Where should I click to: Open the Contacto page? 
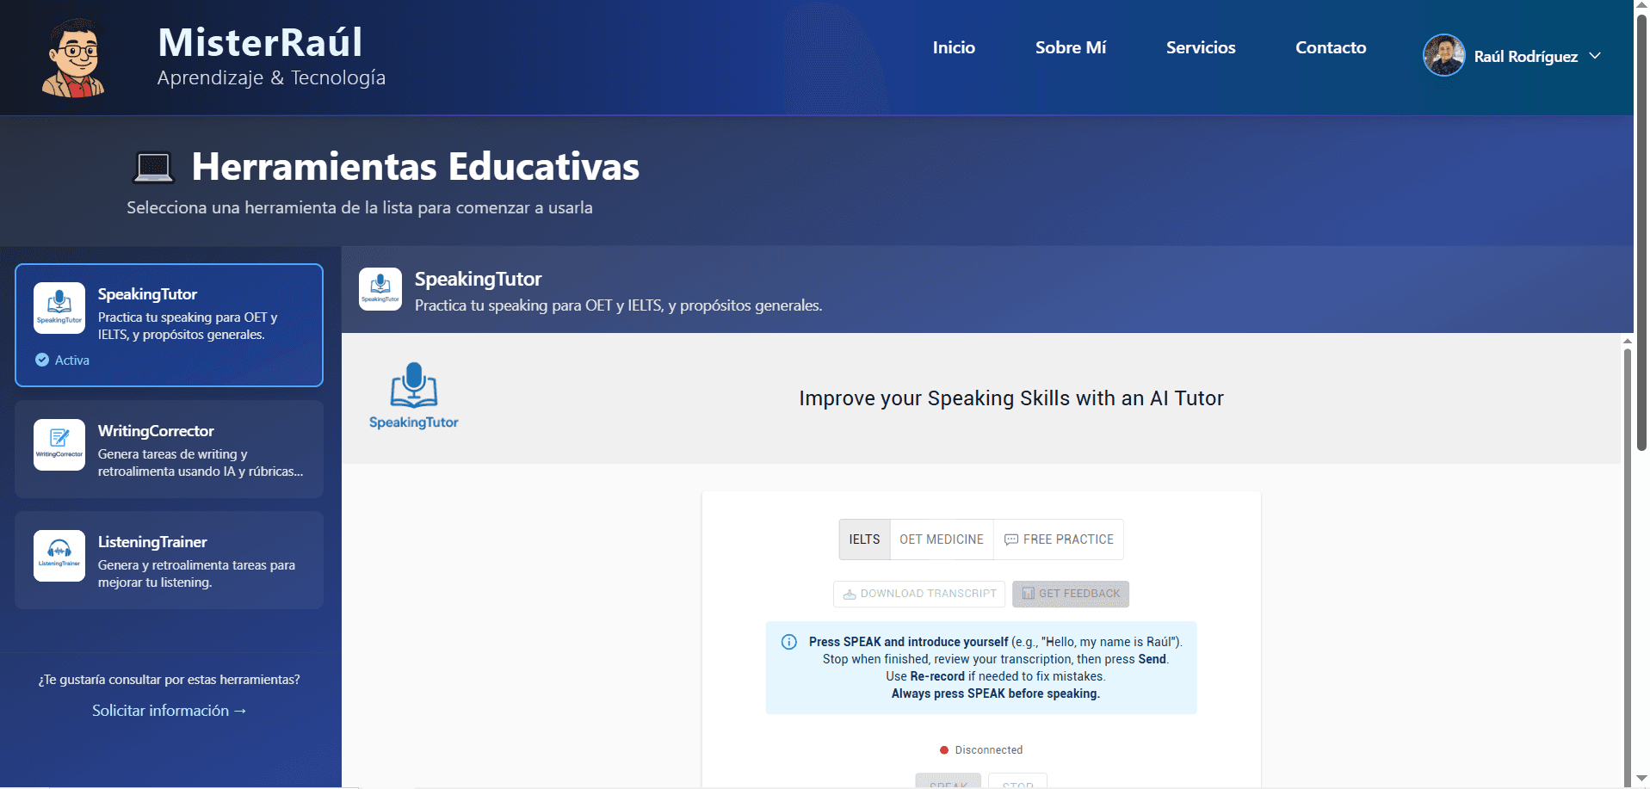[1330, 48]
